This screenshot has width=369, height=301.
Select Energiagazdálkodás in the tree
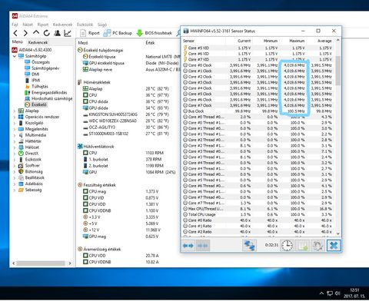point(45,93)
